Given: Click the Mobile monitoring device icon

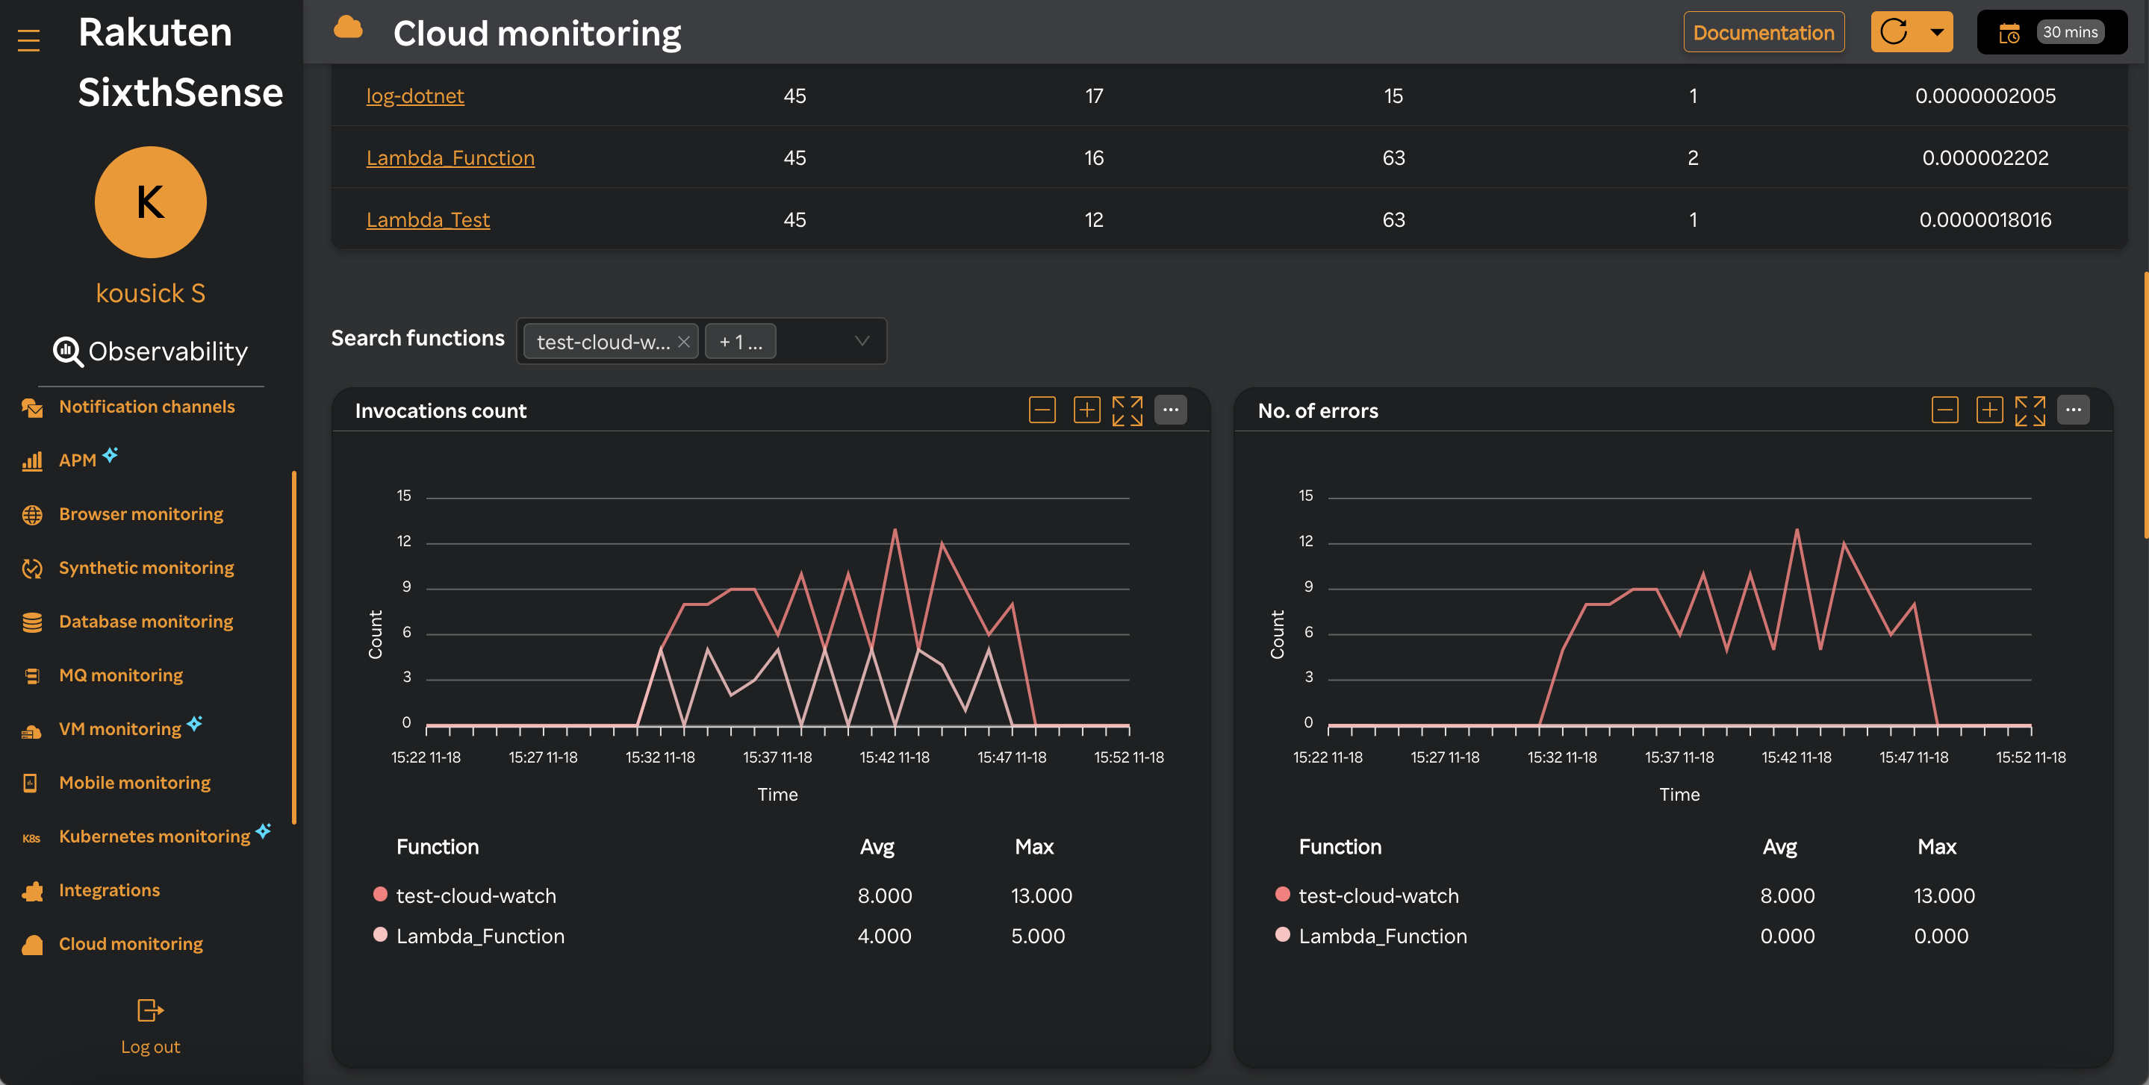Looking at the screenshot, I should (31, 782).
